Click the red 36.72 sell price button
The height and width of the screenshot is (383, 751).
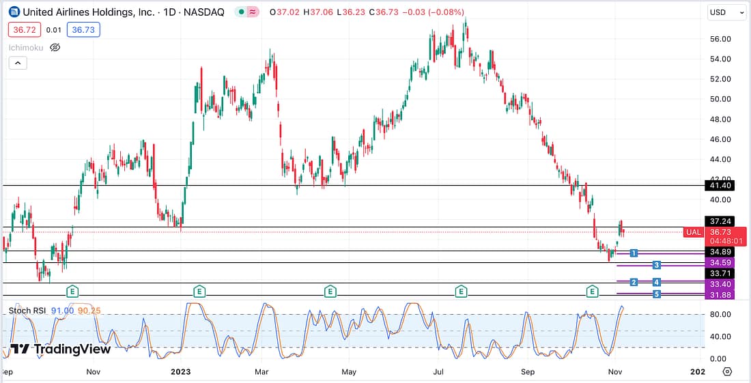(24, 30)
